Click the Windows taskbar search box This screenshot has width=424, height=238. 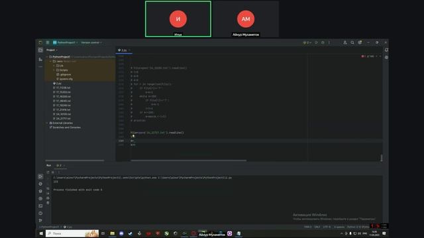tap(72, 233)
